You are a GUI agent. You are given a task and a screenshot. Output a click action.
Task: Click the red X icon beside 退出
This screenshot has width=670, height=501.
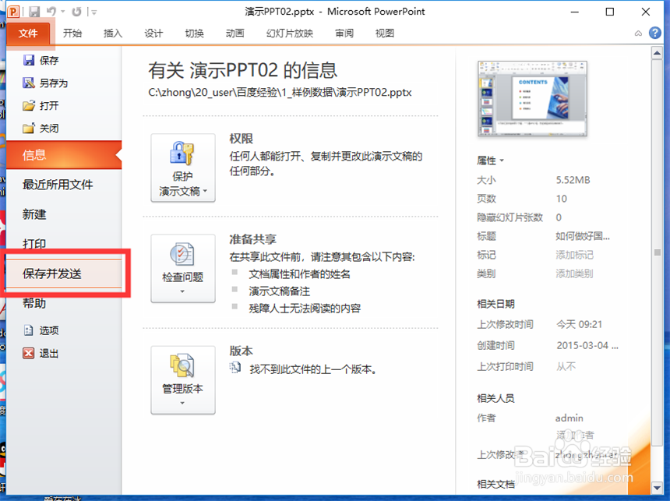(29, 353)
